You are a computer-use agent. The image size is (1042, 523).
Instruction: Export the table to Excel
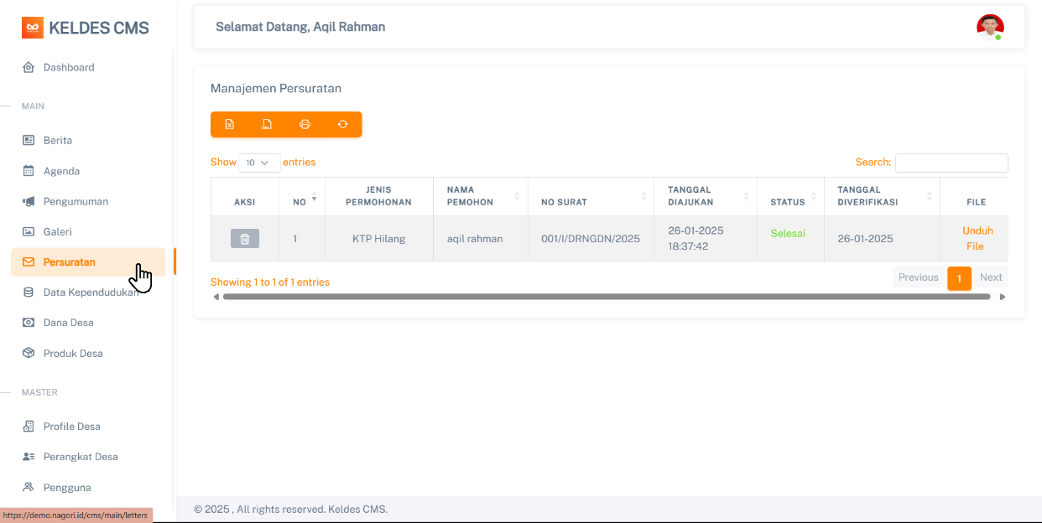229,124
